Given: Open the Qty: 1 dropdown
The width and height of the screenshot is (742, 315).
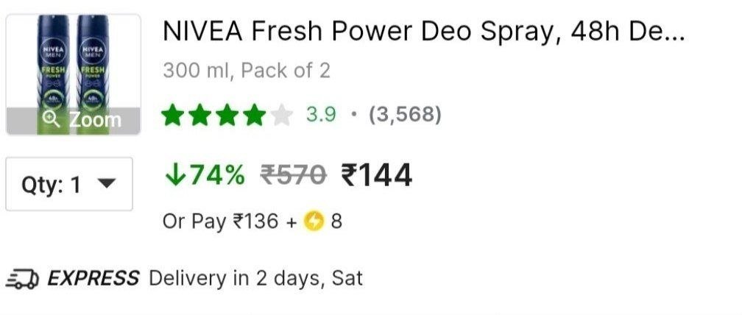Looking at the screenshot, I should (x=69, y=184).
